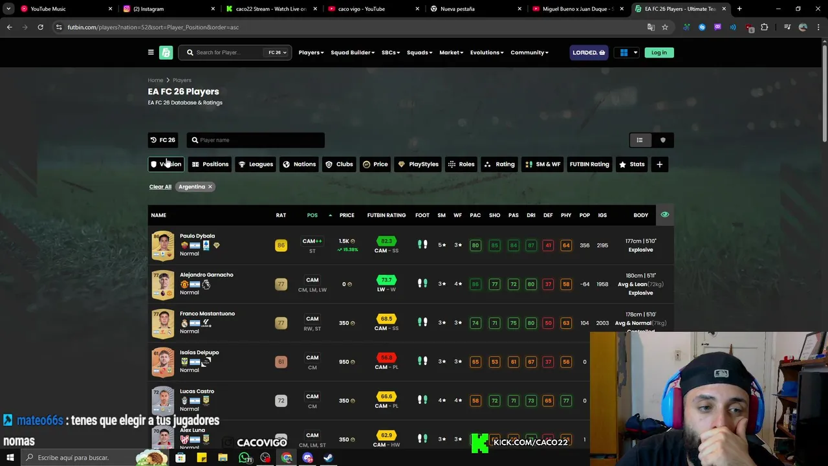This screenshot has width=828, height=466.
Task: Open the Roles filter
Action: click(x=461, y=164)
